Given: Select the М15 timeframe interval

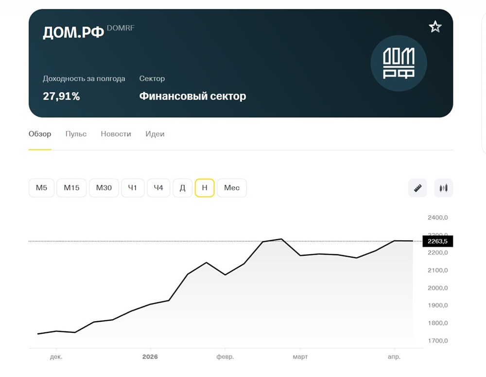Looking at the screenshot, I should 71,187.
